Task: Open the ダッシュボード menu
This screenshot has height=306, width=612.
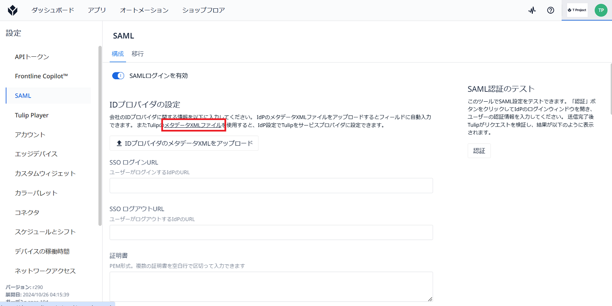Action: (x=53, y=10)
